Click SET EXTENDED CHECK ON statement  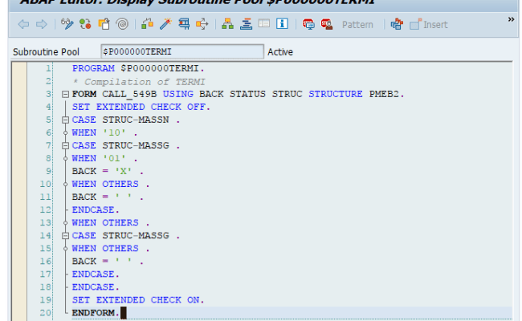138,299
